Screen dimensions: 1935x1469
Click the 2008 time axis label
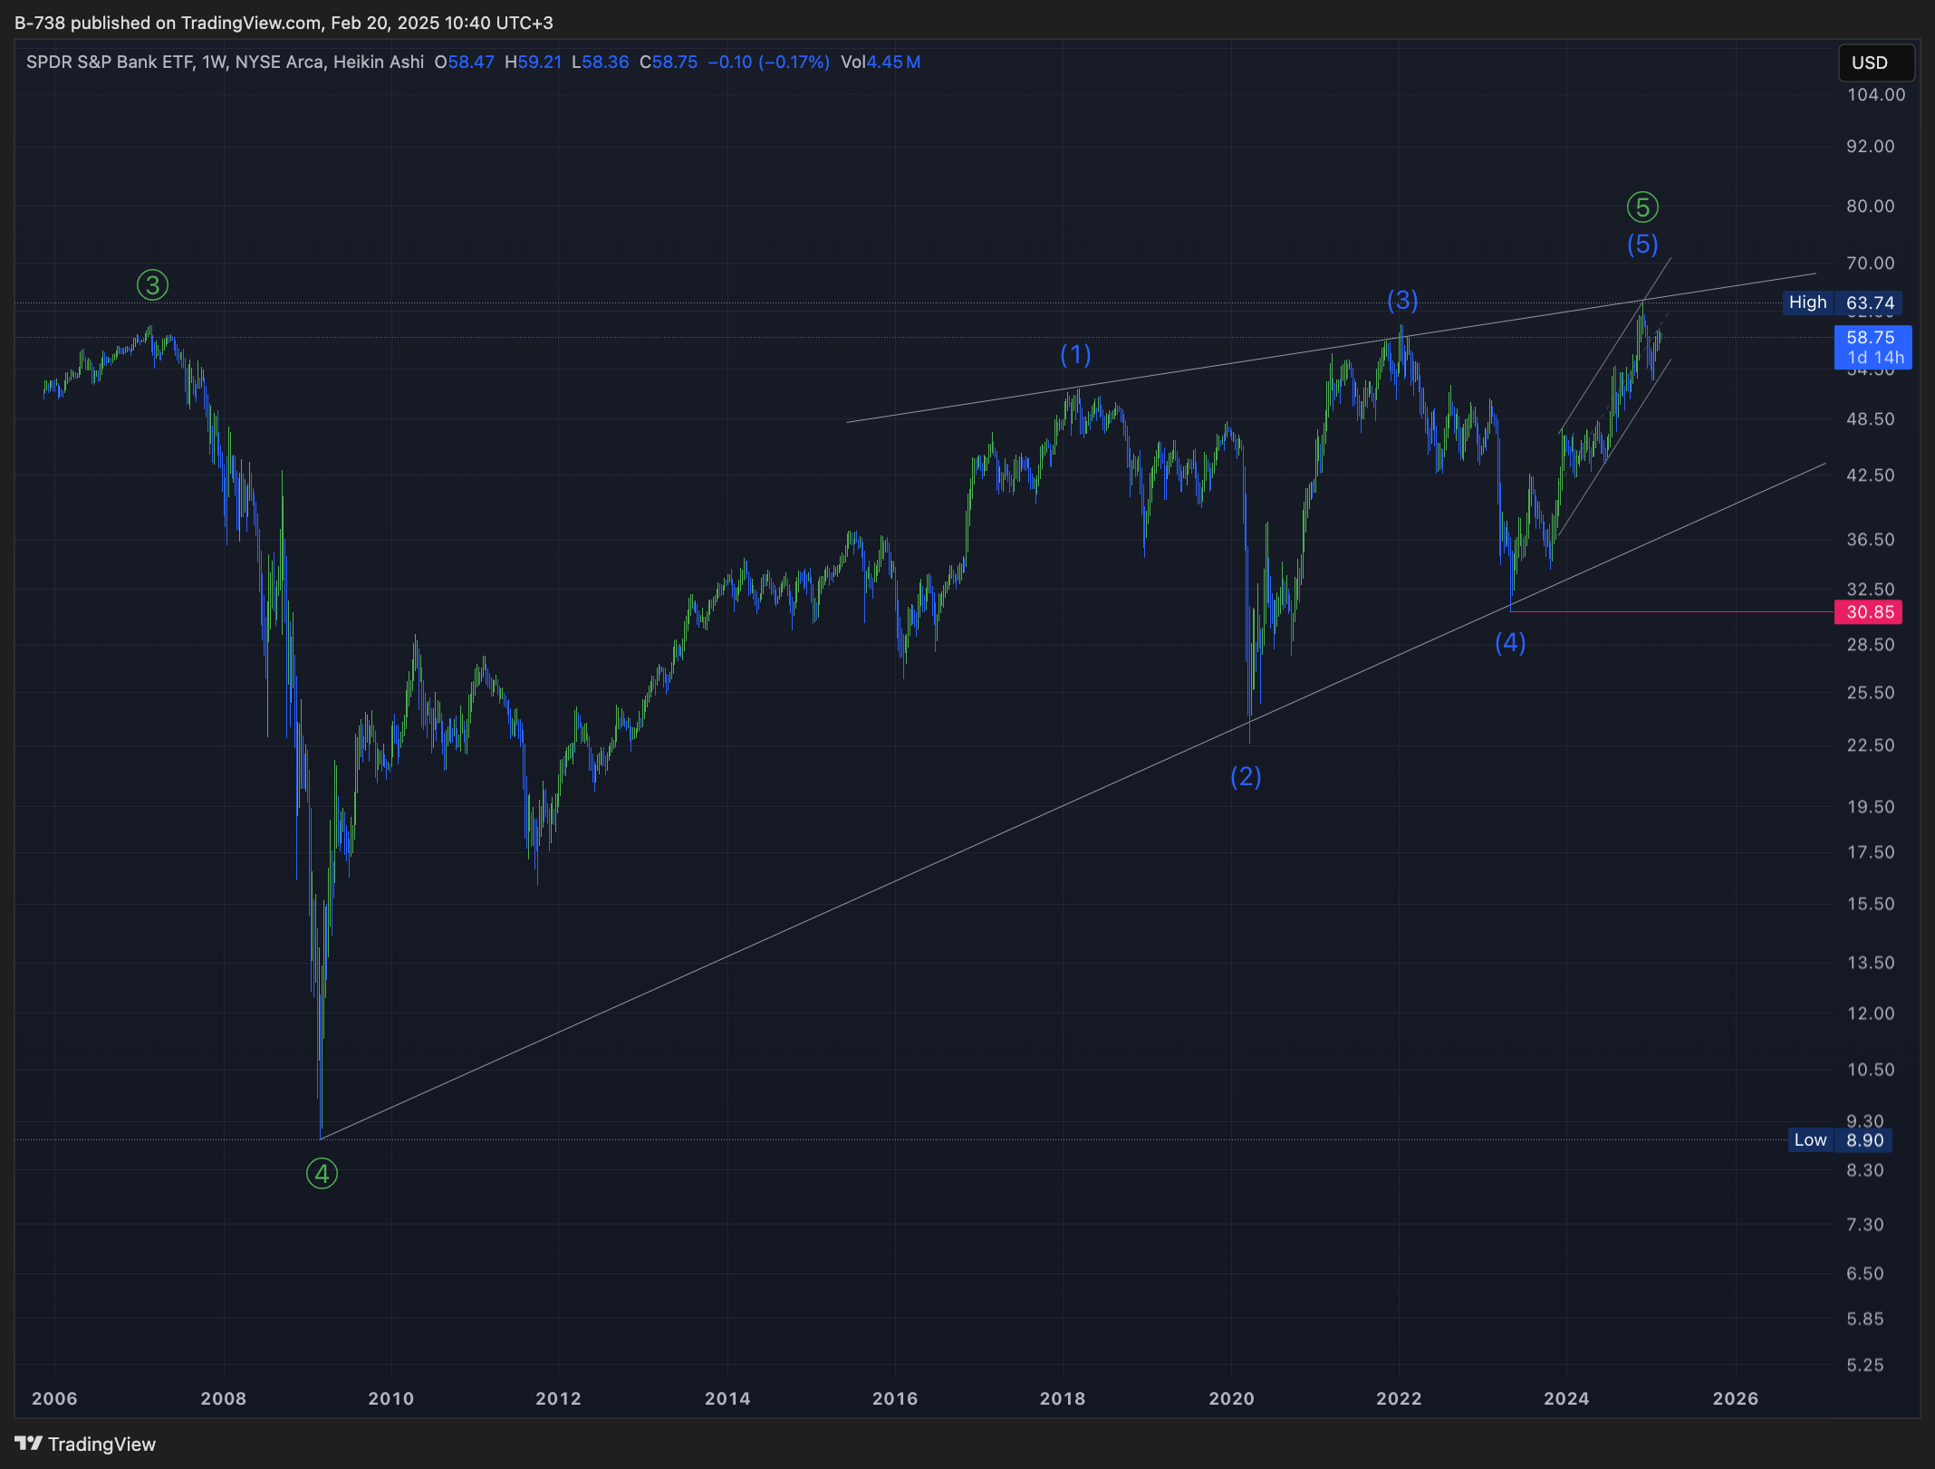pyautogui.click(x=224, y=1398)
